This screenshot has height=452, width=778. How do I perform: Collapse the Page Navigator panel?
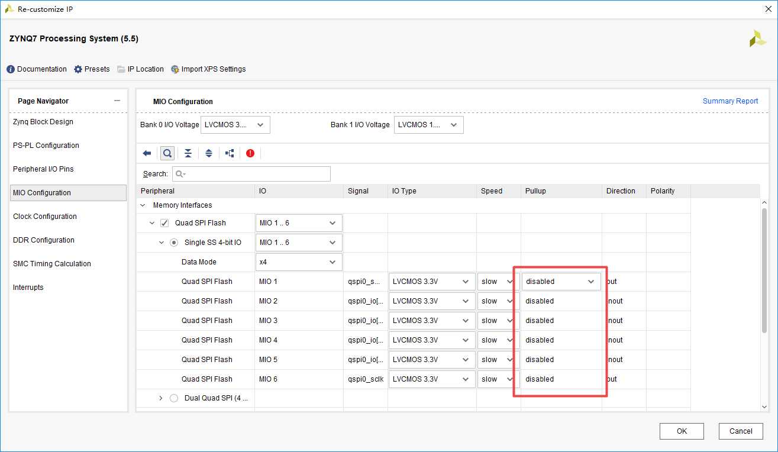point(117,101)
